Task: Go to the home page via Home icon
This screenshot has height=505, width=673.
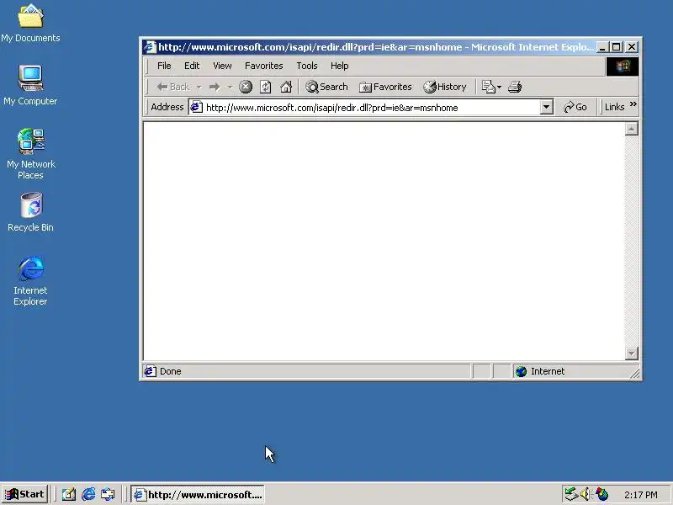Action: pos(286,88)
